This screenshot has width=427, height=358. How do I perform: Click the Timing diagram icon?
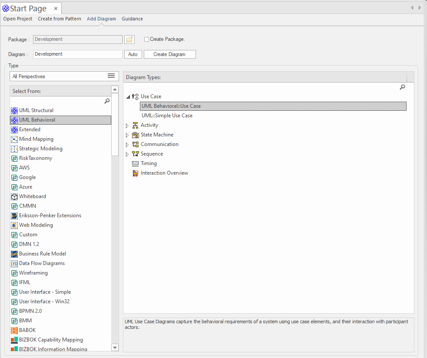click(135, 163)
